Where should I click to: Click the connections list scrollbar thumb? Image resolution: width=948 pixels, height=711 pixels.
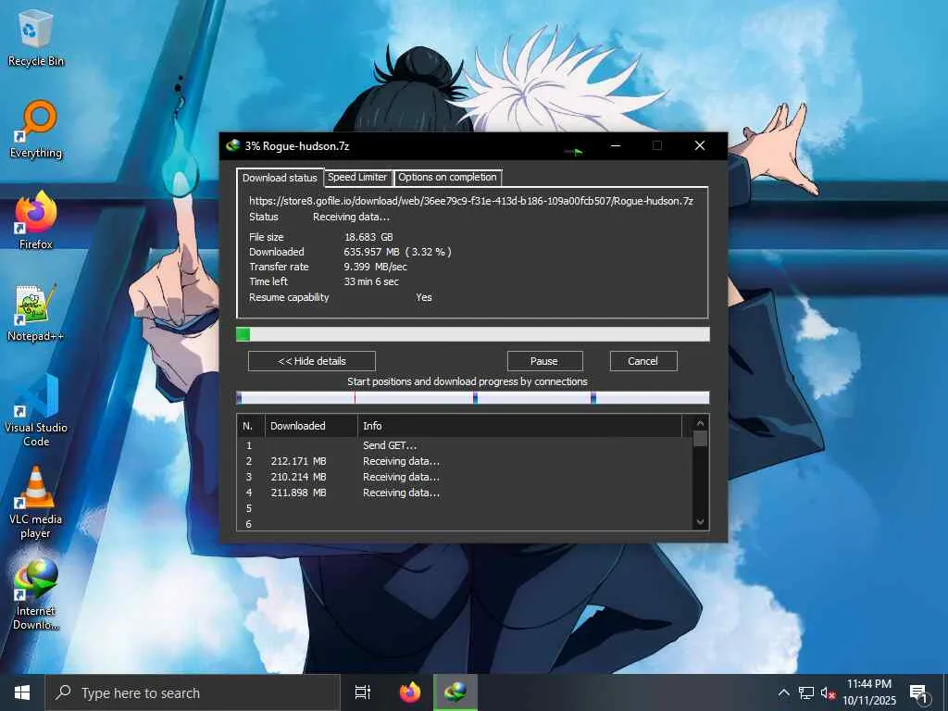coord(700,439)
